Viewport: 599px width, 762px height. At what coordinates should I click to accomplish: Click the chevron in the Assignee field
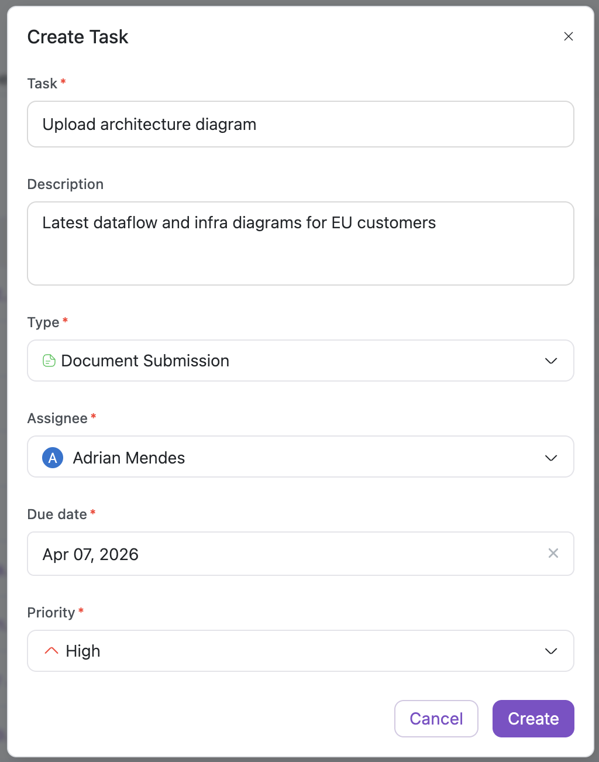tap(550, 458)
